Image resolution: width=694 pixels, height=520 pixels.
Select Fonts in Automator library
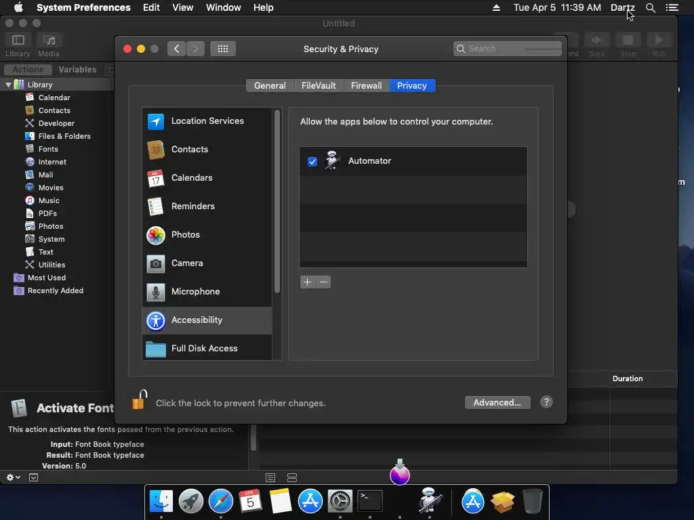coord(48,149)
